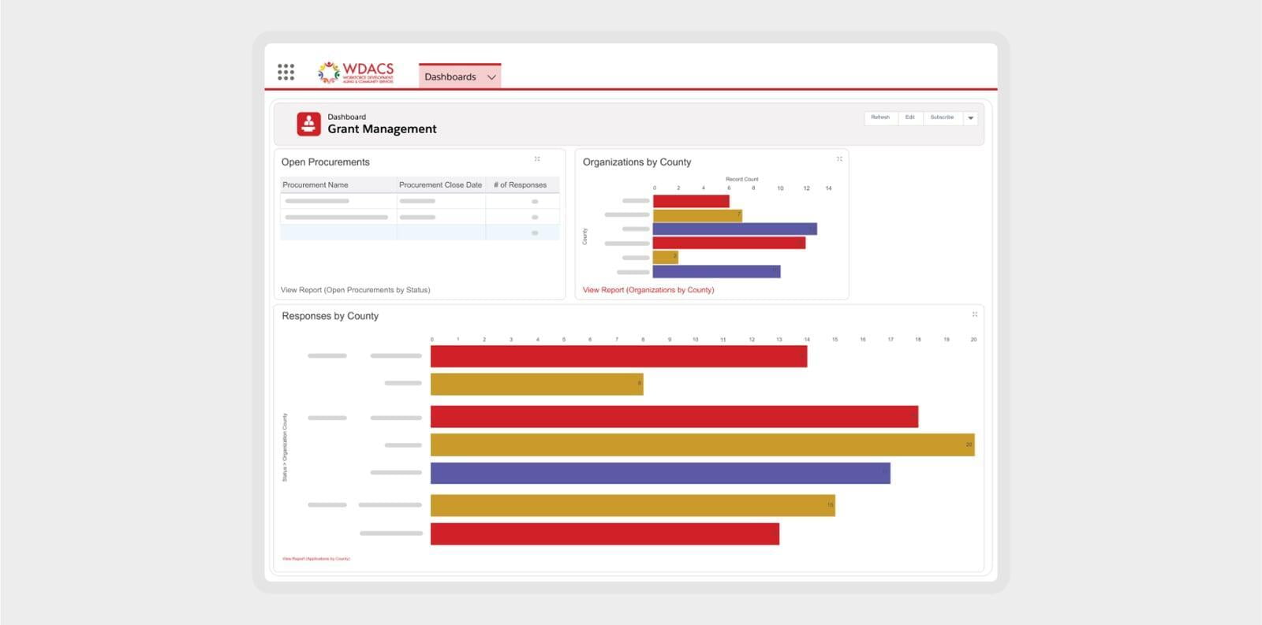This screenshot has width=1262, height=625.
Task: Click the Responses by County widget title
Action: click(330, 316)
